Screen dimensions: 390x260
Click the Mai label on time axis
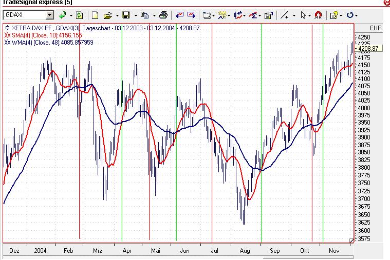156,251
